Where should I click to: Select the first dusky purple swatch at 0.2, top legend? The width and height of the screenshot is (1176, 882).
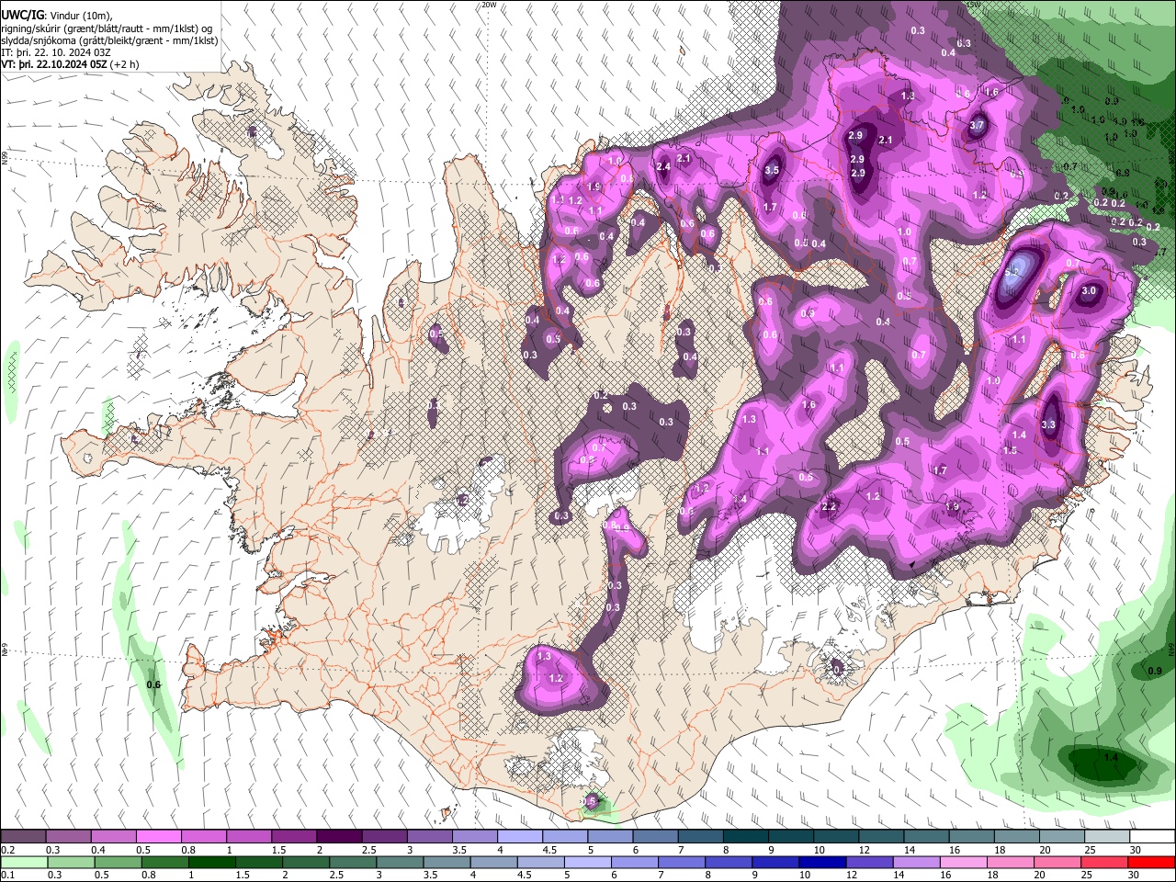tap(23, 837)
